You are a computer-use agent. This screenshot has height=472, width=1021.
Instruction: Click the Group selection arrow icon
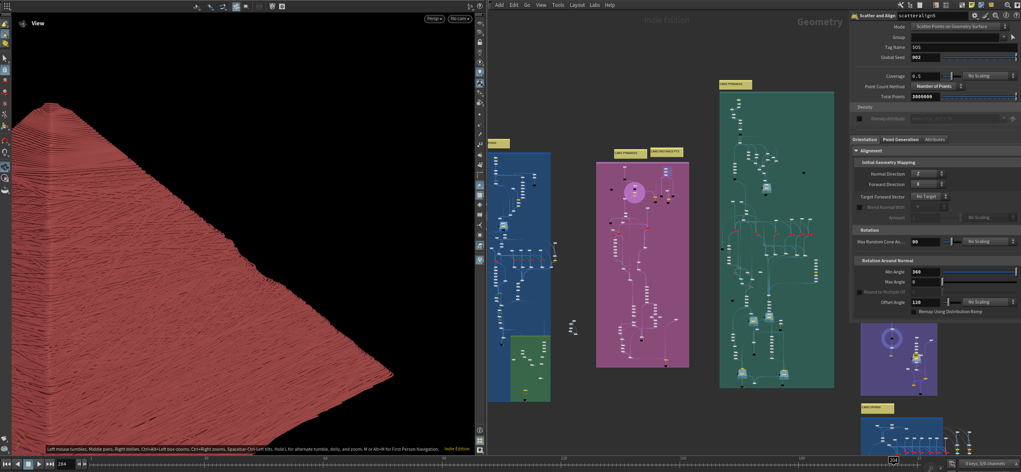(x=1013, y=37)
